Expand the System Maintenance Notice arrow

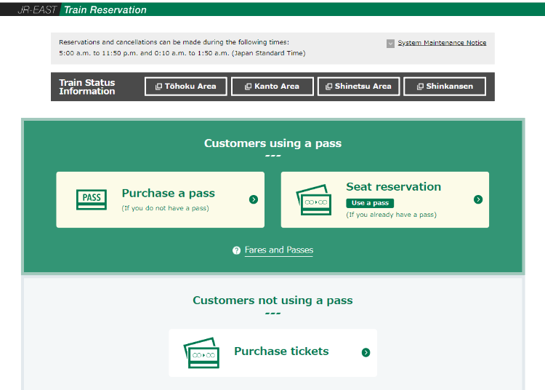[x=390, y=44]
